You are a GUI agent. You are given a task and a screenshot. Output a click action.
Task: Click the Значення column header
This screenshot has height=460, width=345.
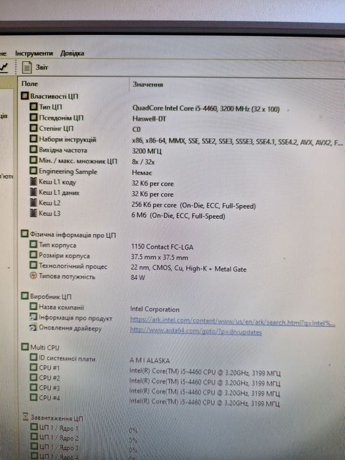point(148,85)
